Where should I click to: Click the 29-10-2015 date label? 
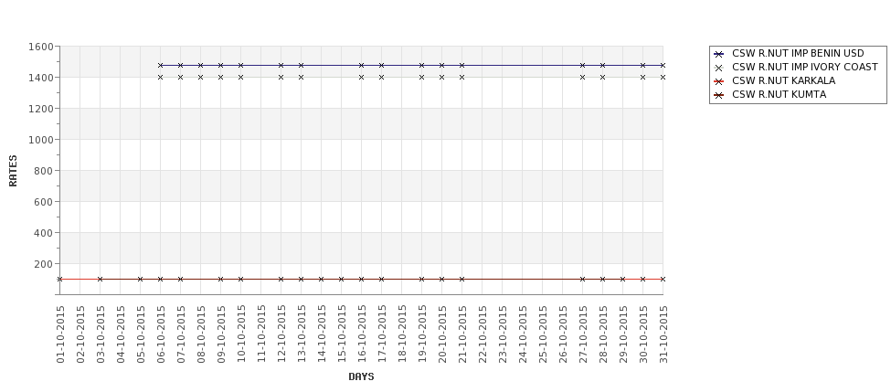coord(623,334)
